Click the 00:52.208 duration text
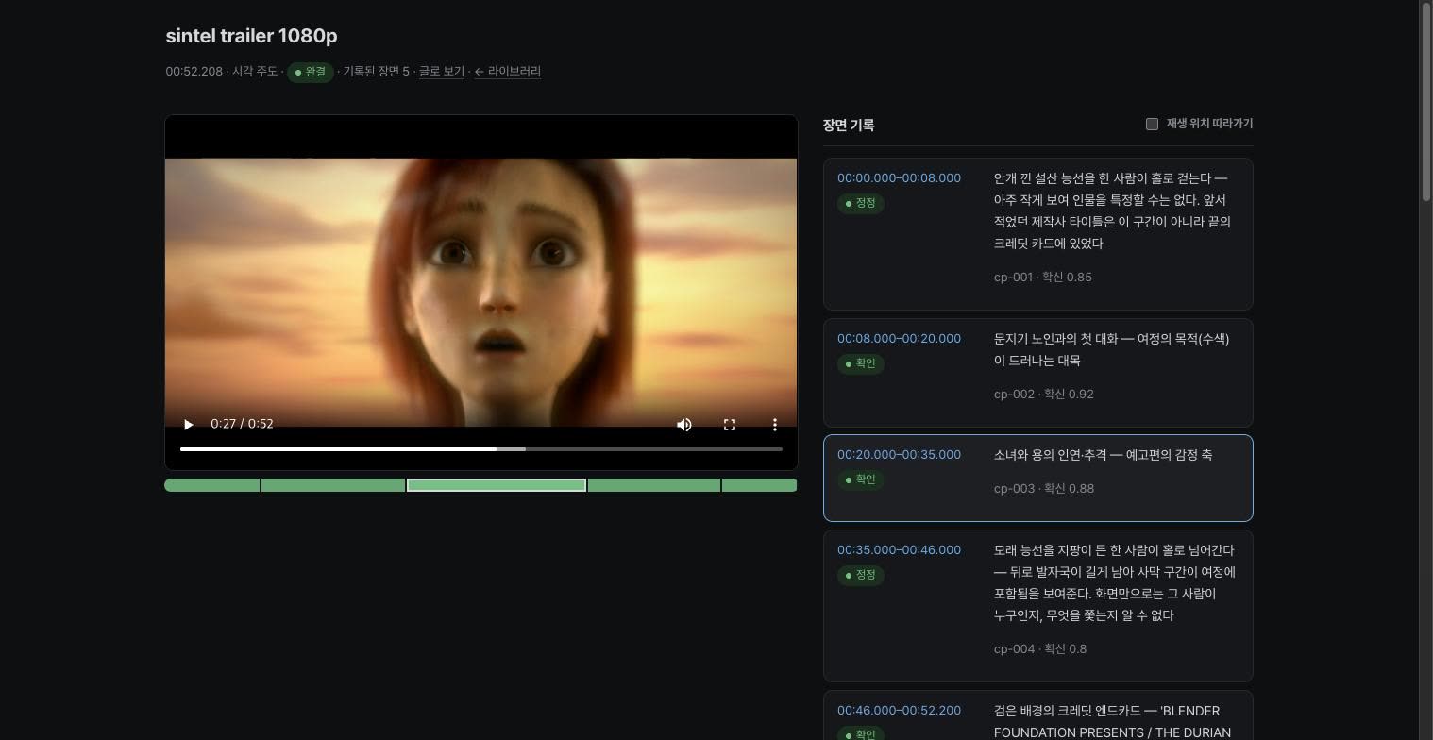Viewport: 1433px width, 740px height. (x=194, y=72)
